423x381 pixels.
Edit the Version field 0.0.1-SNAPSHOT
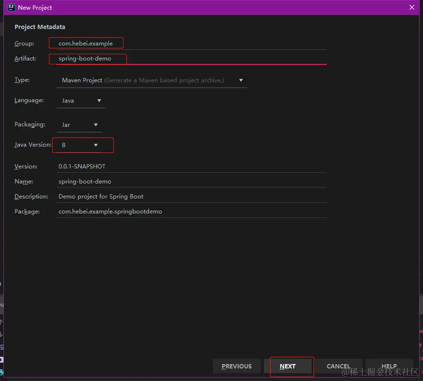point(192,167)
